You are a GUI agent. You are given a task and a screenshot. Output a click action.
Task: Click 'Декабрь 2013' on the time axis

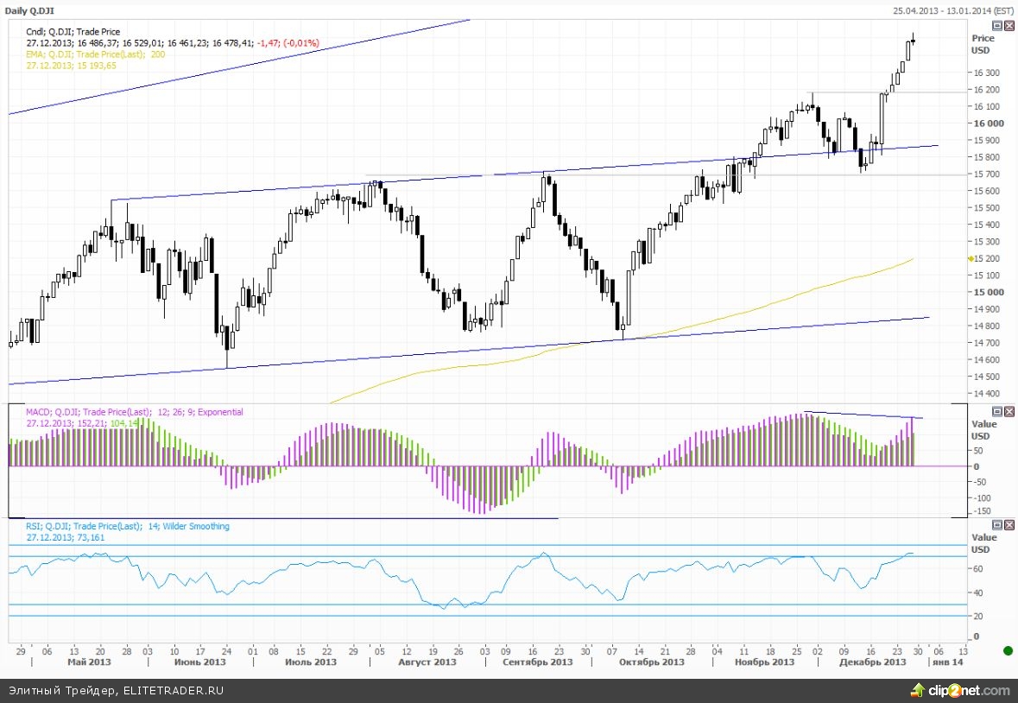(873, 662)
